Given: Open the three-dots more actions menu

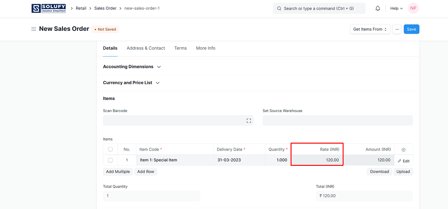Looking at the screenshot, I should tap(397, 29).
